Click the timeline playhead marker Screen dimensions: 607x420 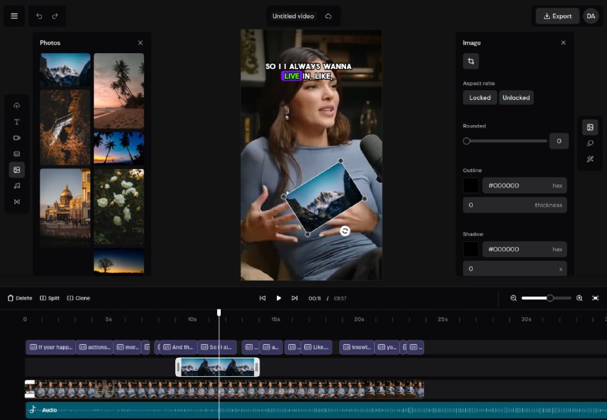click(x=219, y=312)
